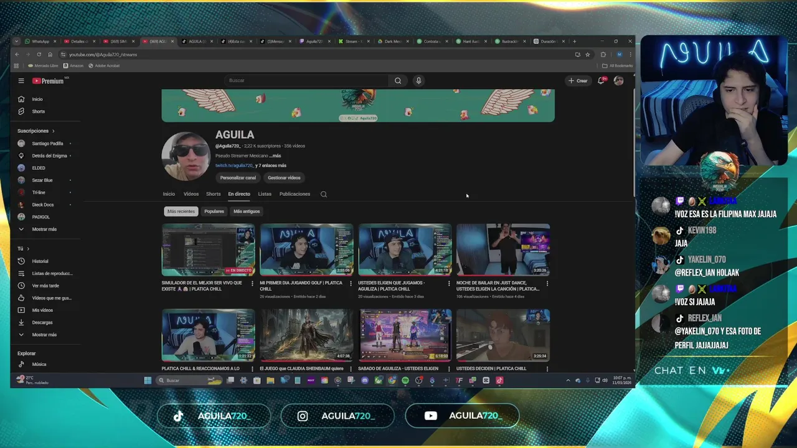Open TikTok app in taskbar

(499, 381)
